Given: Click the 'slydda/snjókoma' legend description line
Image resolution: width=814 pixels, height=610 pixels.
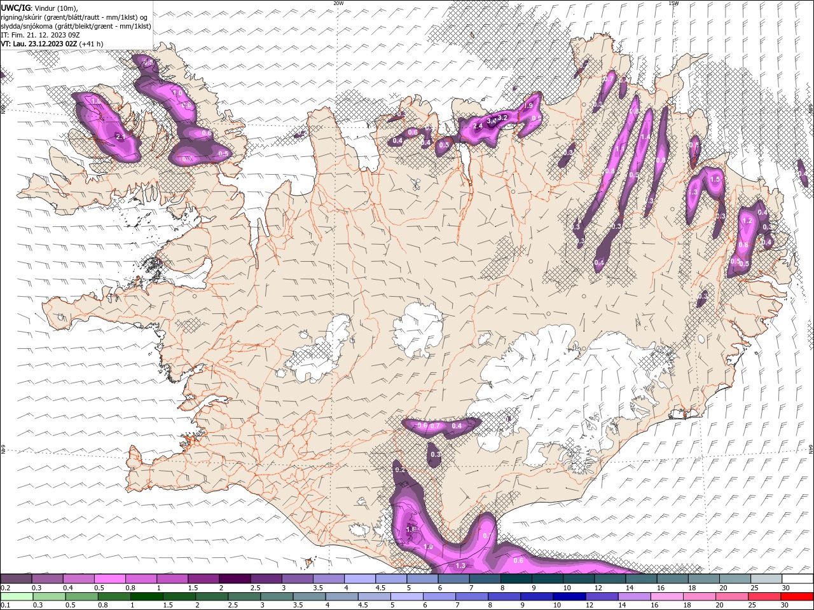Looking at the screenshot, I should 76,26.
